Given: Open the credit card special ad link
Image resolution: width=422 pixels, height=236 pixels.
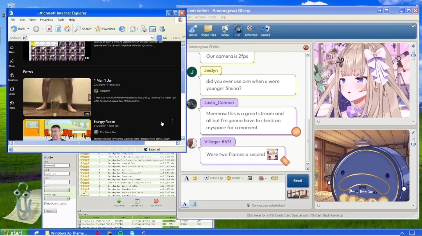Looking at the screenshot, I should point(295,215).
